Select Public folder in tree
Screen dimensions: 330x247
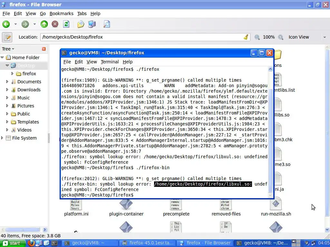pos(24,114)
